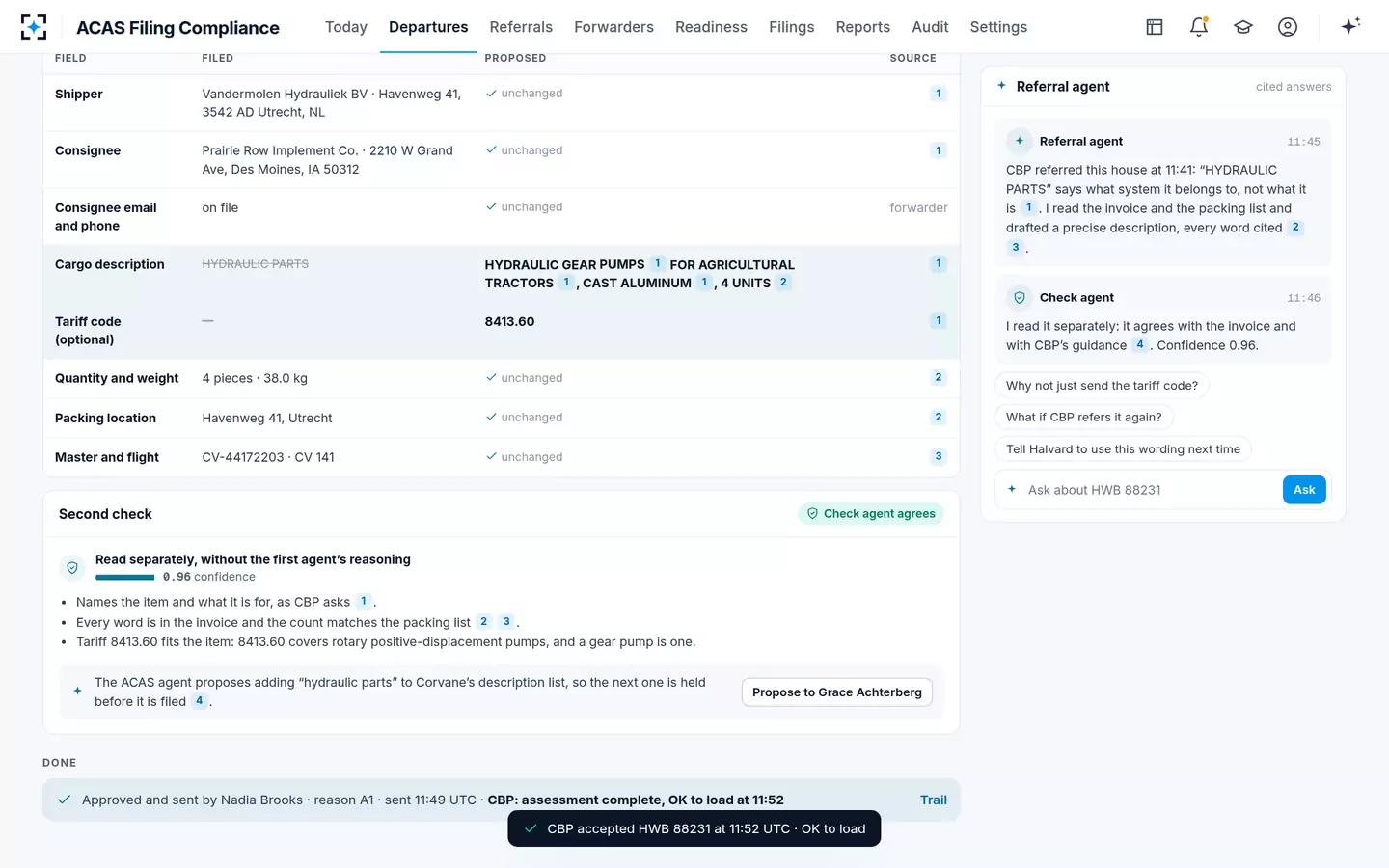Open the user account icon
Image resolution: width=1389 pixels, height=868 pixels.
pos(1288,27)
